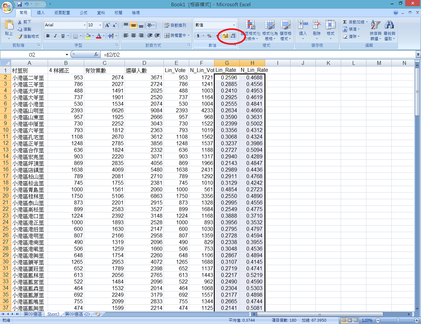Open the Arial font name dropdown
421x324 pixels.
(x=85, y=25)
